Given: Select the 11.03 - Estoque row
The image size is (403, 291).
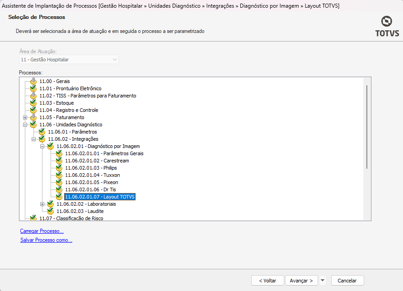Looking at the screenshot, I should click(56, 103).
